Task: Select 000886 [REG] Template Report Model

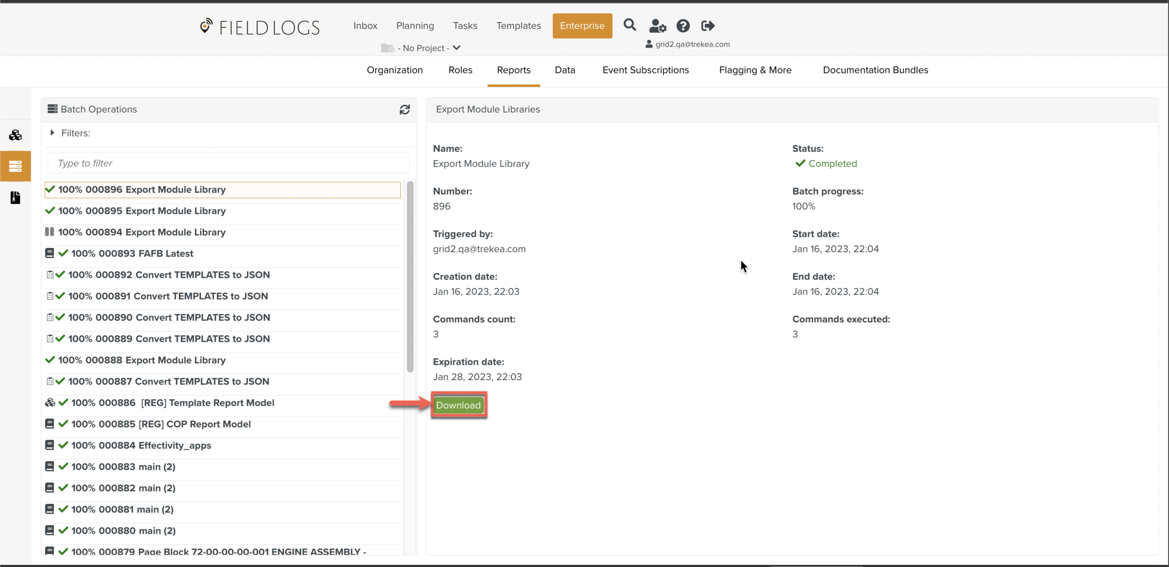Action: [173, 403]
